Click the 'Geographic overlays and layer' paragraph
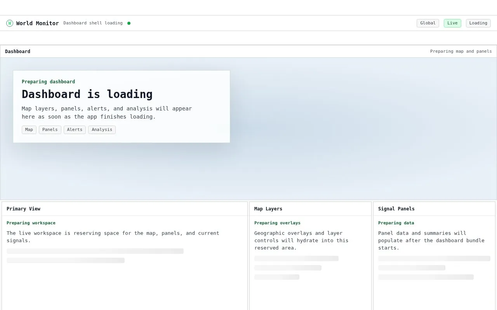Viewport: 497px width, 310px height. click(301, 241)
